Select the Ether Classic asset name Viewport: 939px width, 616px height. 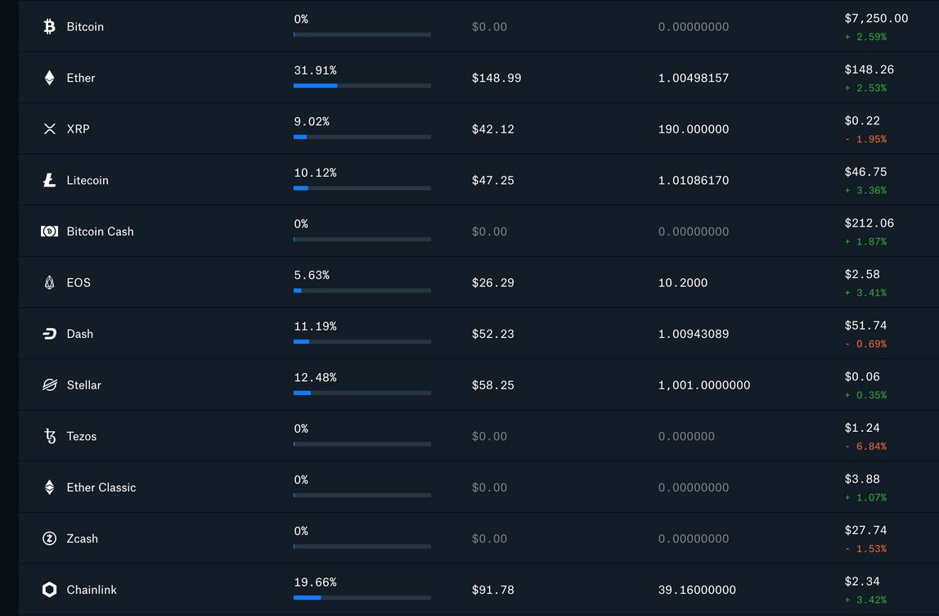point(101,488)
